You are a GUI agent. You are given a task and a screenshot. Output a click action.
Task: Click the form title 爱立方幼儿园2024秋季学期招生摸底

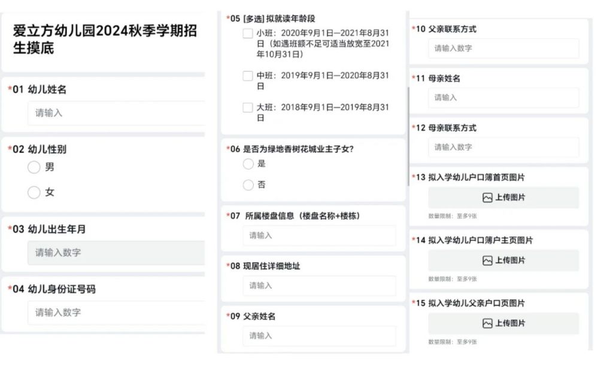105,39
